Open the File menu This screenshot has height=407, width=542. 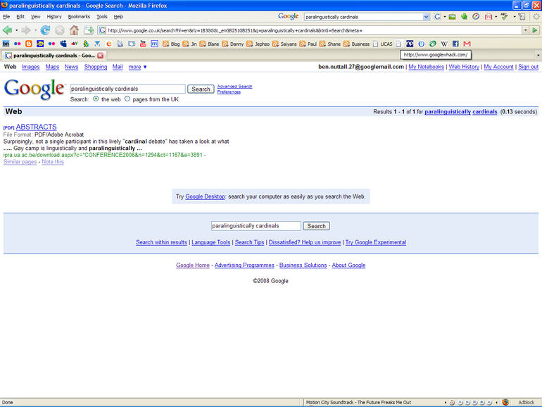point(6,17)
